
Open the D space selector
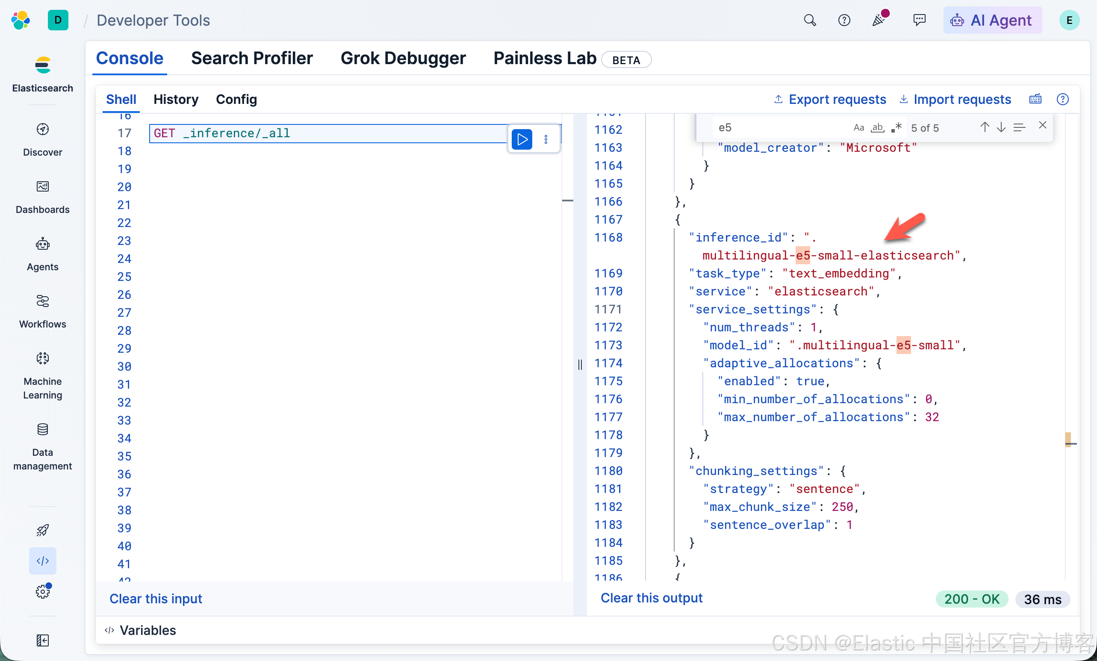pyautogui.click(x=58, y=20)
